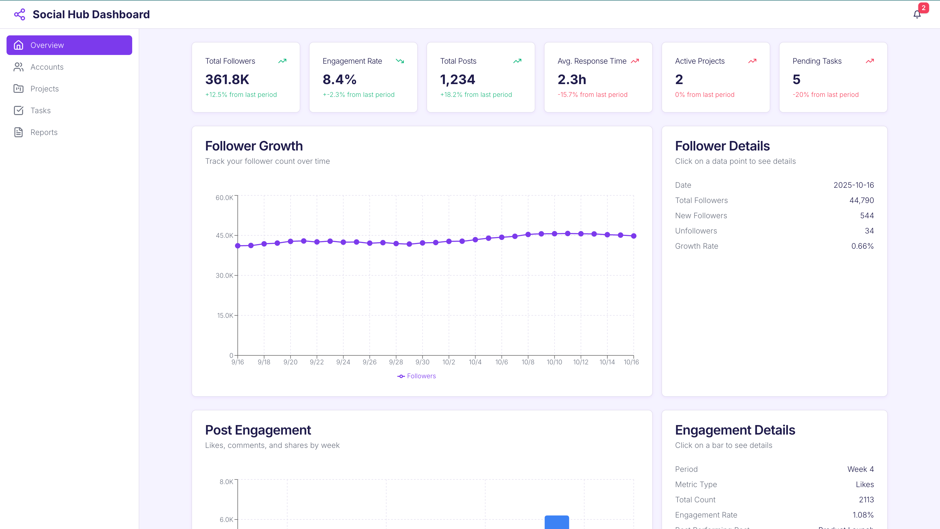Open the Tasks page from sidebar

(41, 111)
